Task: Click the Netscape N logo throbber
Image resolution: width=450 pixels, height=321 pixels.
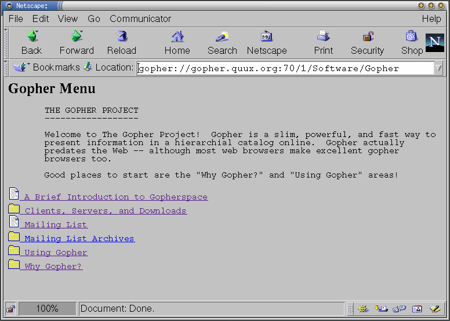Action: click(x=434, y=43)
